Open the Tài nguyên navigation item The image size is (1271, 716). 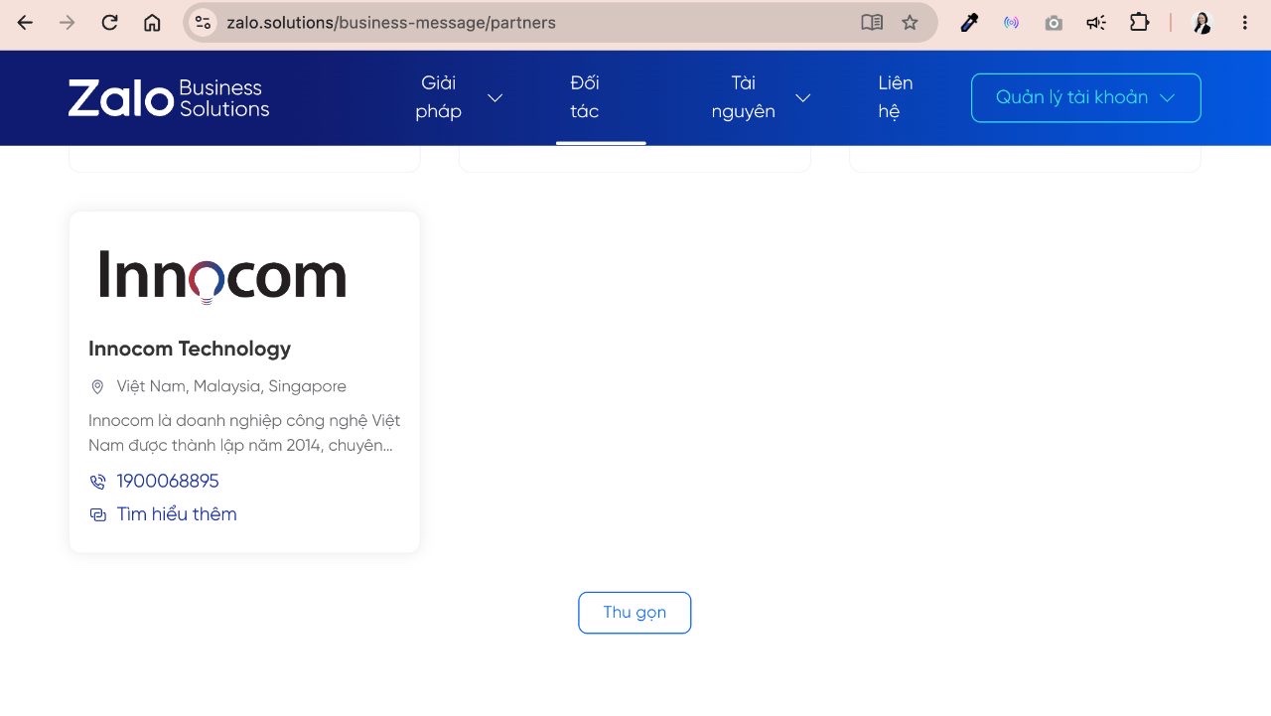[x=744, y=97]
